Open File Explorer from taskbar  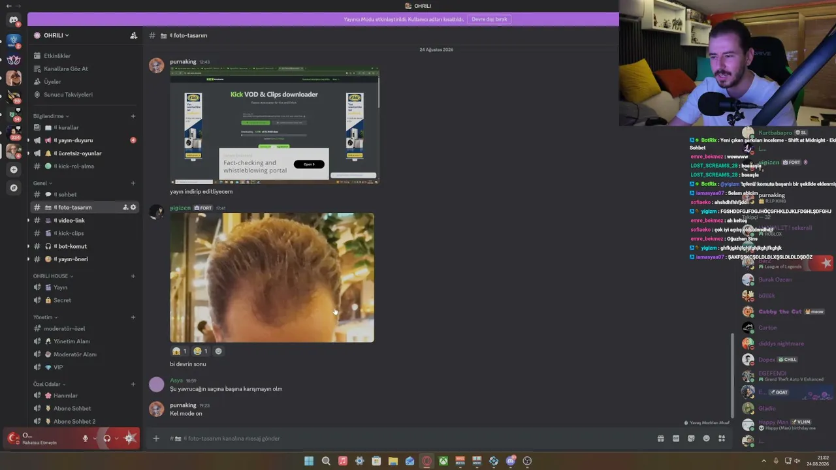pyautogui.click(x=393, y=461)
